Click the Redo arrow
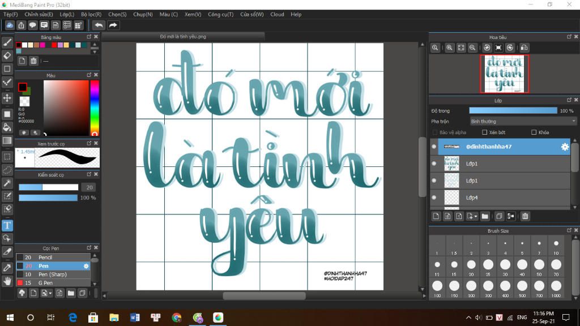 pyautogui.click(x=113, y=25)
